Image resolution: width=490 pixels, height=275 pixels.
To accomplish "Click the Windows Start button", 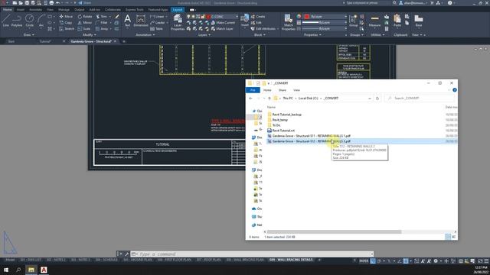I will [6, 270].
